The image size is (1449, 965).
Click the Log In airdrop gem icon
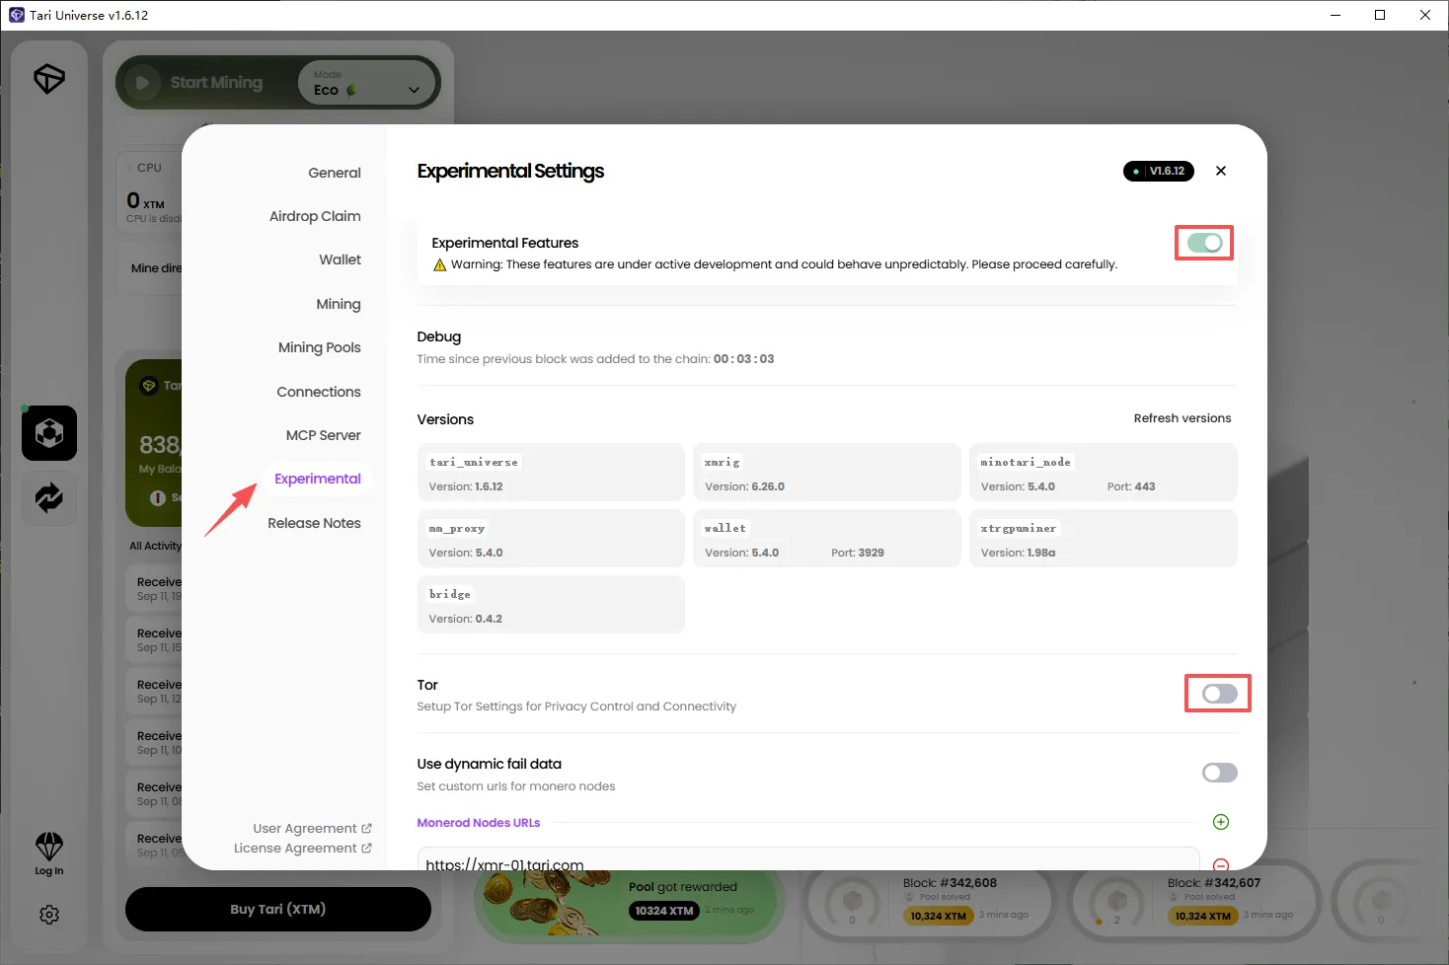[x=49, y=846]
